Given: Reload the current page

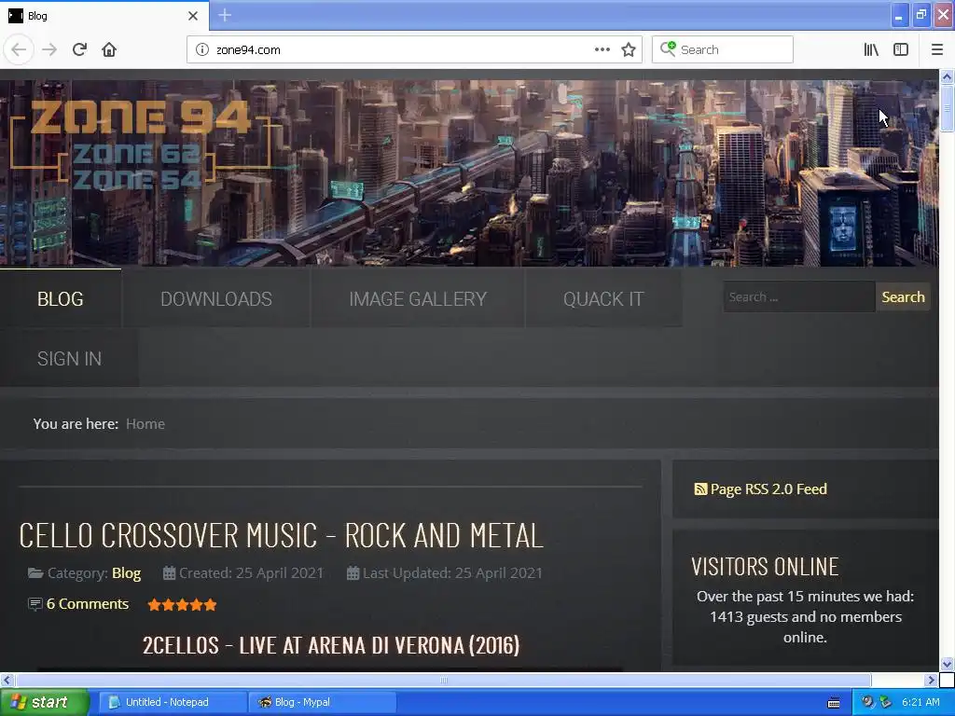Looking at the screenshot, I should pyautogui.click(x=80, y=49).
